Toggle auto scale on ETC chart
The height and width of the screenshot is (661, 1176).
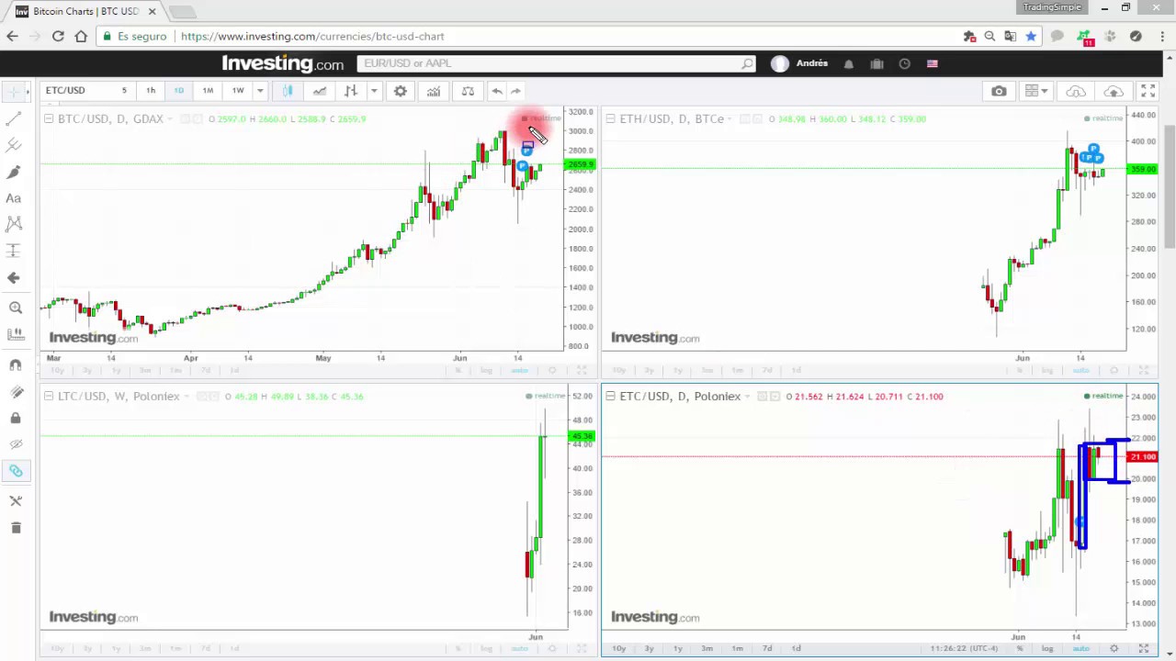click(1081, 648)
